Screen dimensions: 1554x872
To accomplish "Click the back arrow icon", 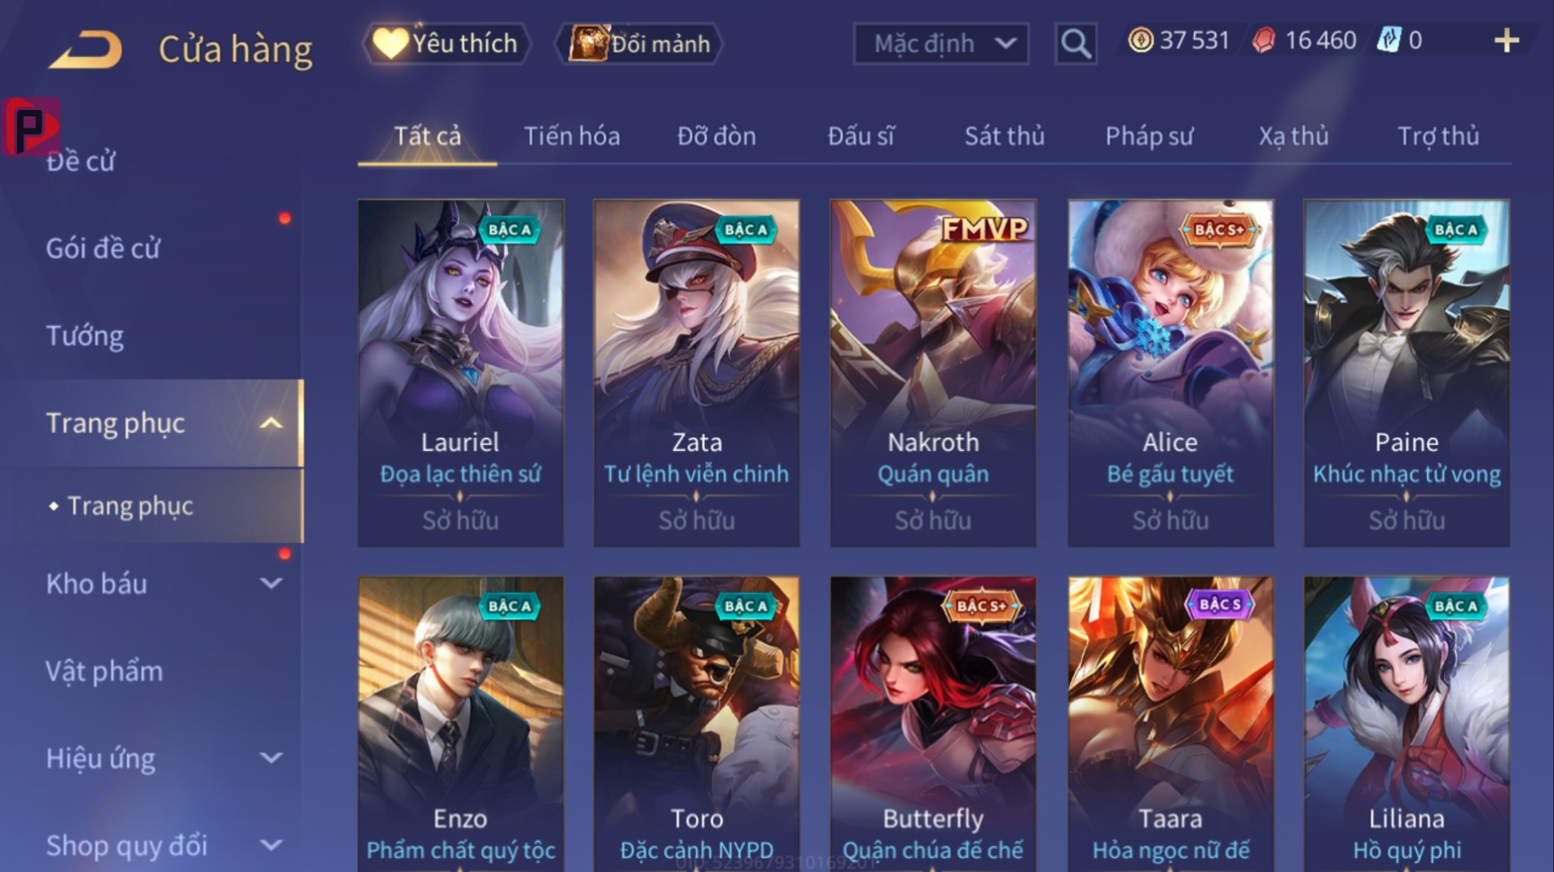I will (x=86, y=50).
